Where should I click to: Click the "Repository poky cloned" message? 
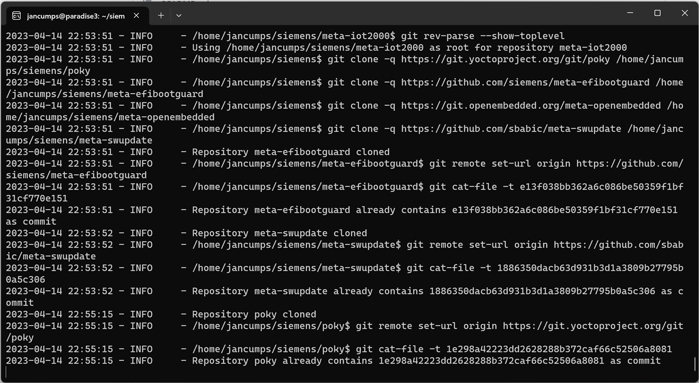254,314
